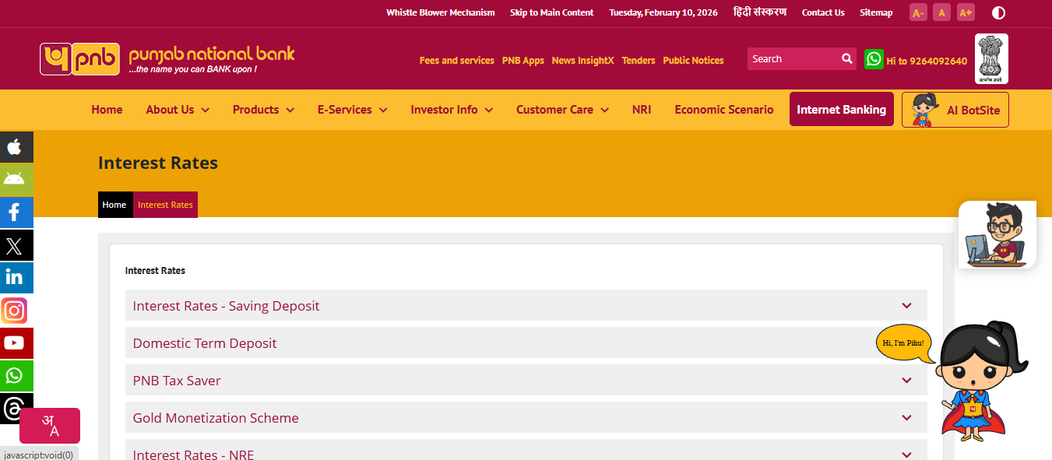
Task: Open the Instagram sidebar icon
Action: [15, 311]
